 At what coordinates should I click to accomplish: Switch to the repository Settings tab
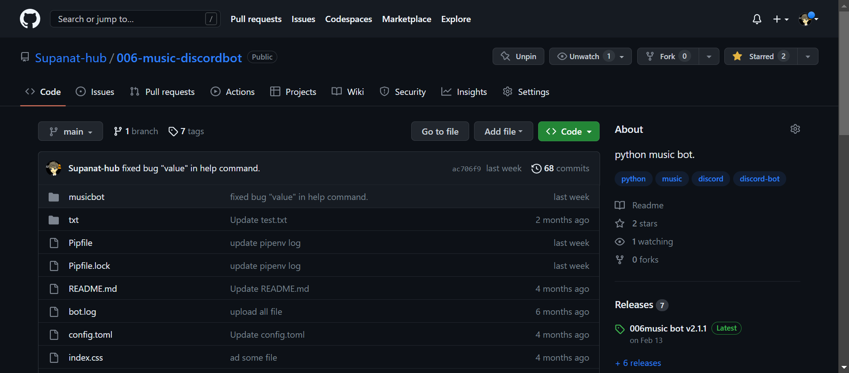pos(526,92)
